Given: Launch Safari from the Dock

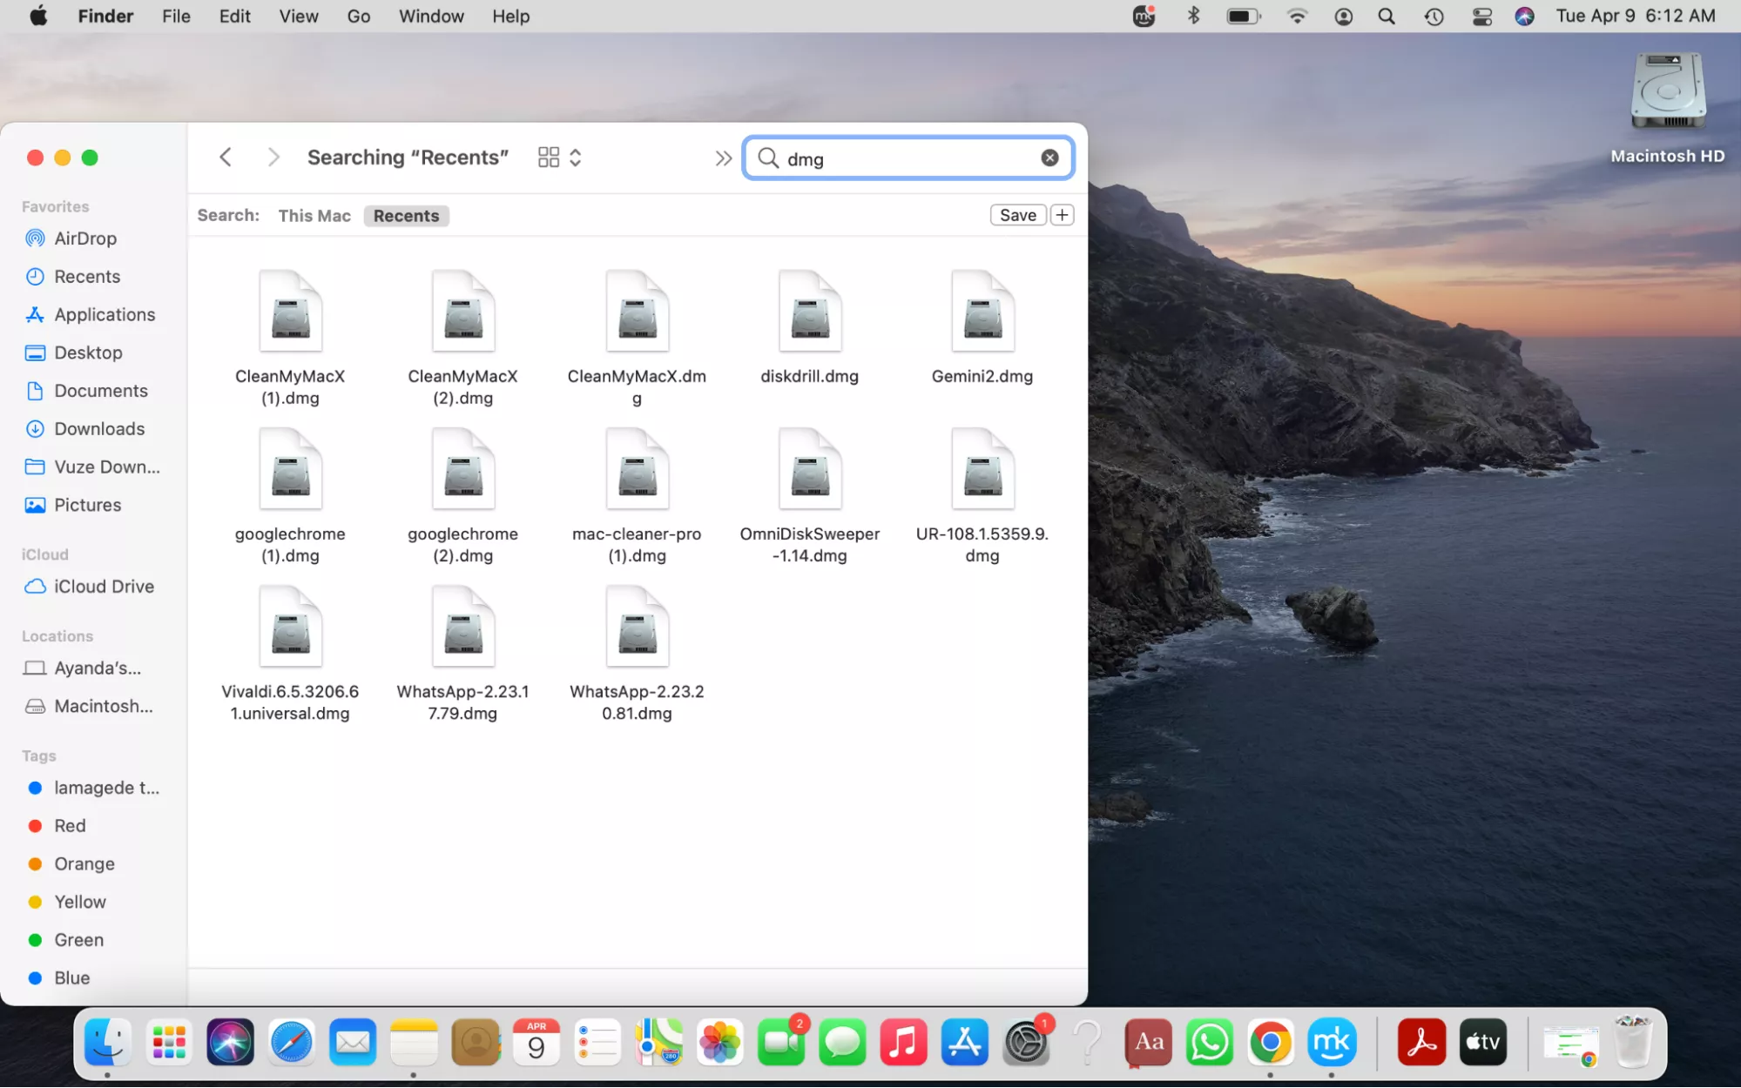Looking at the screenshot, I should [x=291, y=1043].
